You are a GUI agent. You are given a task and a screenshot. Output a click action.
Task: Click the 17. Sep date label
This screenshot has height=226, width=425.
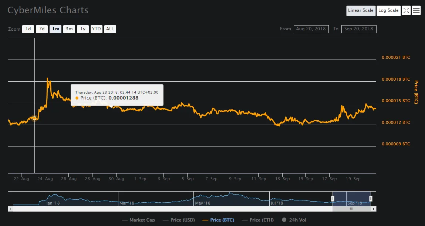[329, 179]
